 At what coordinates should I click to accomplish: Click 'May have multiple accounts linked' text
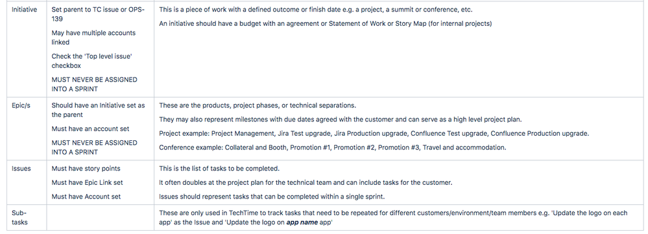tap(93, 37)
